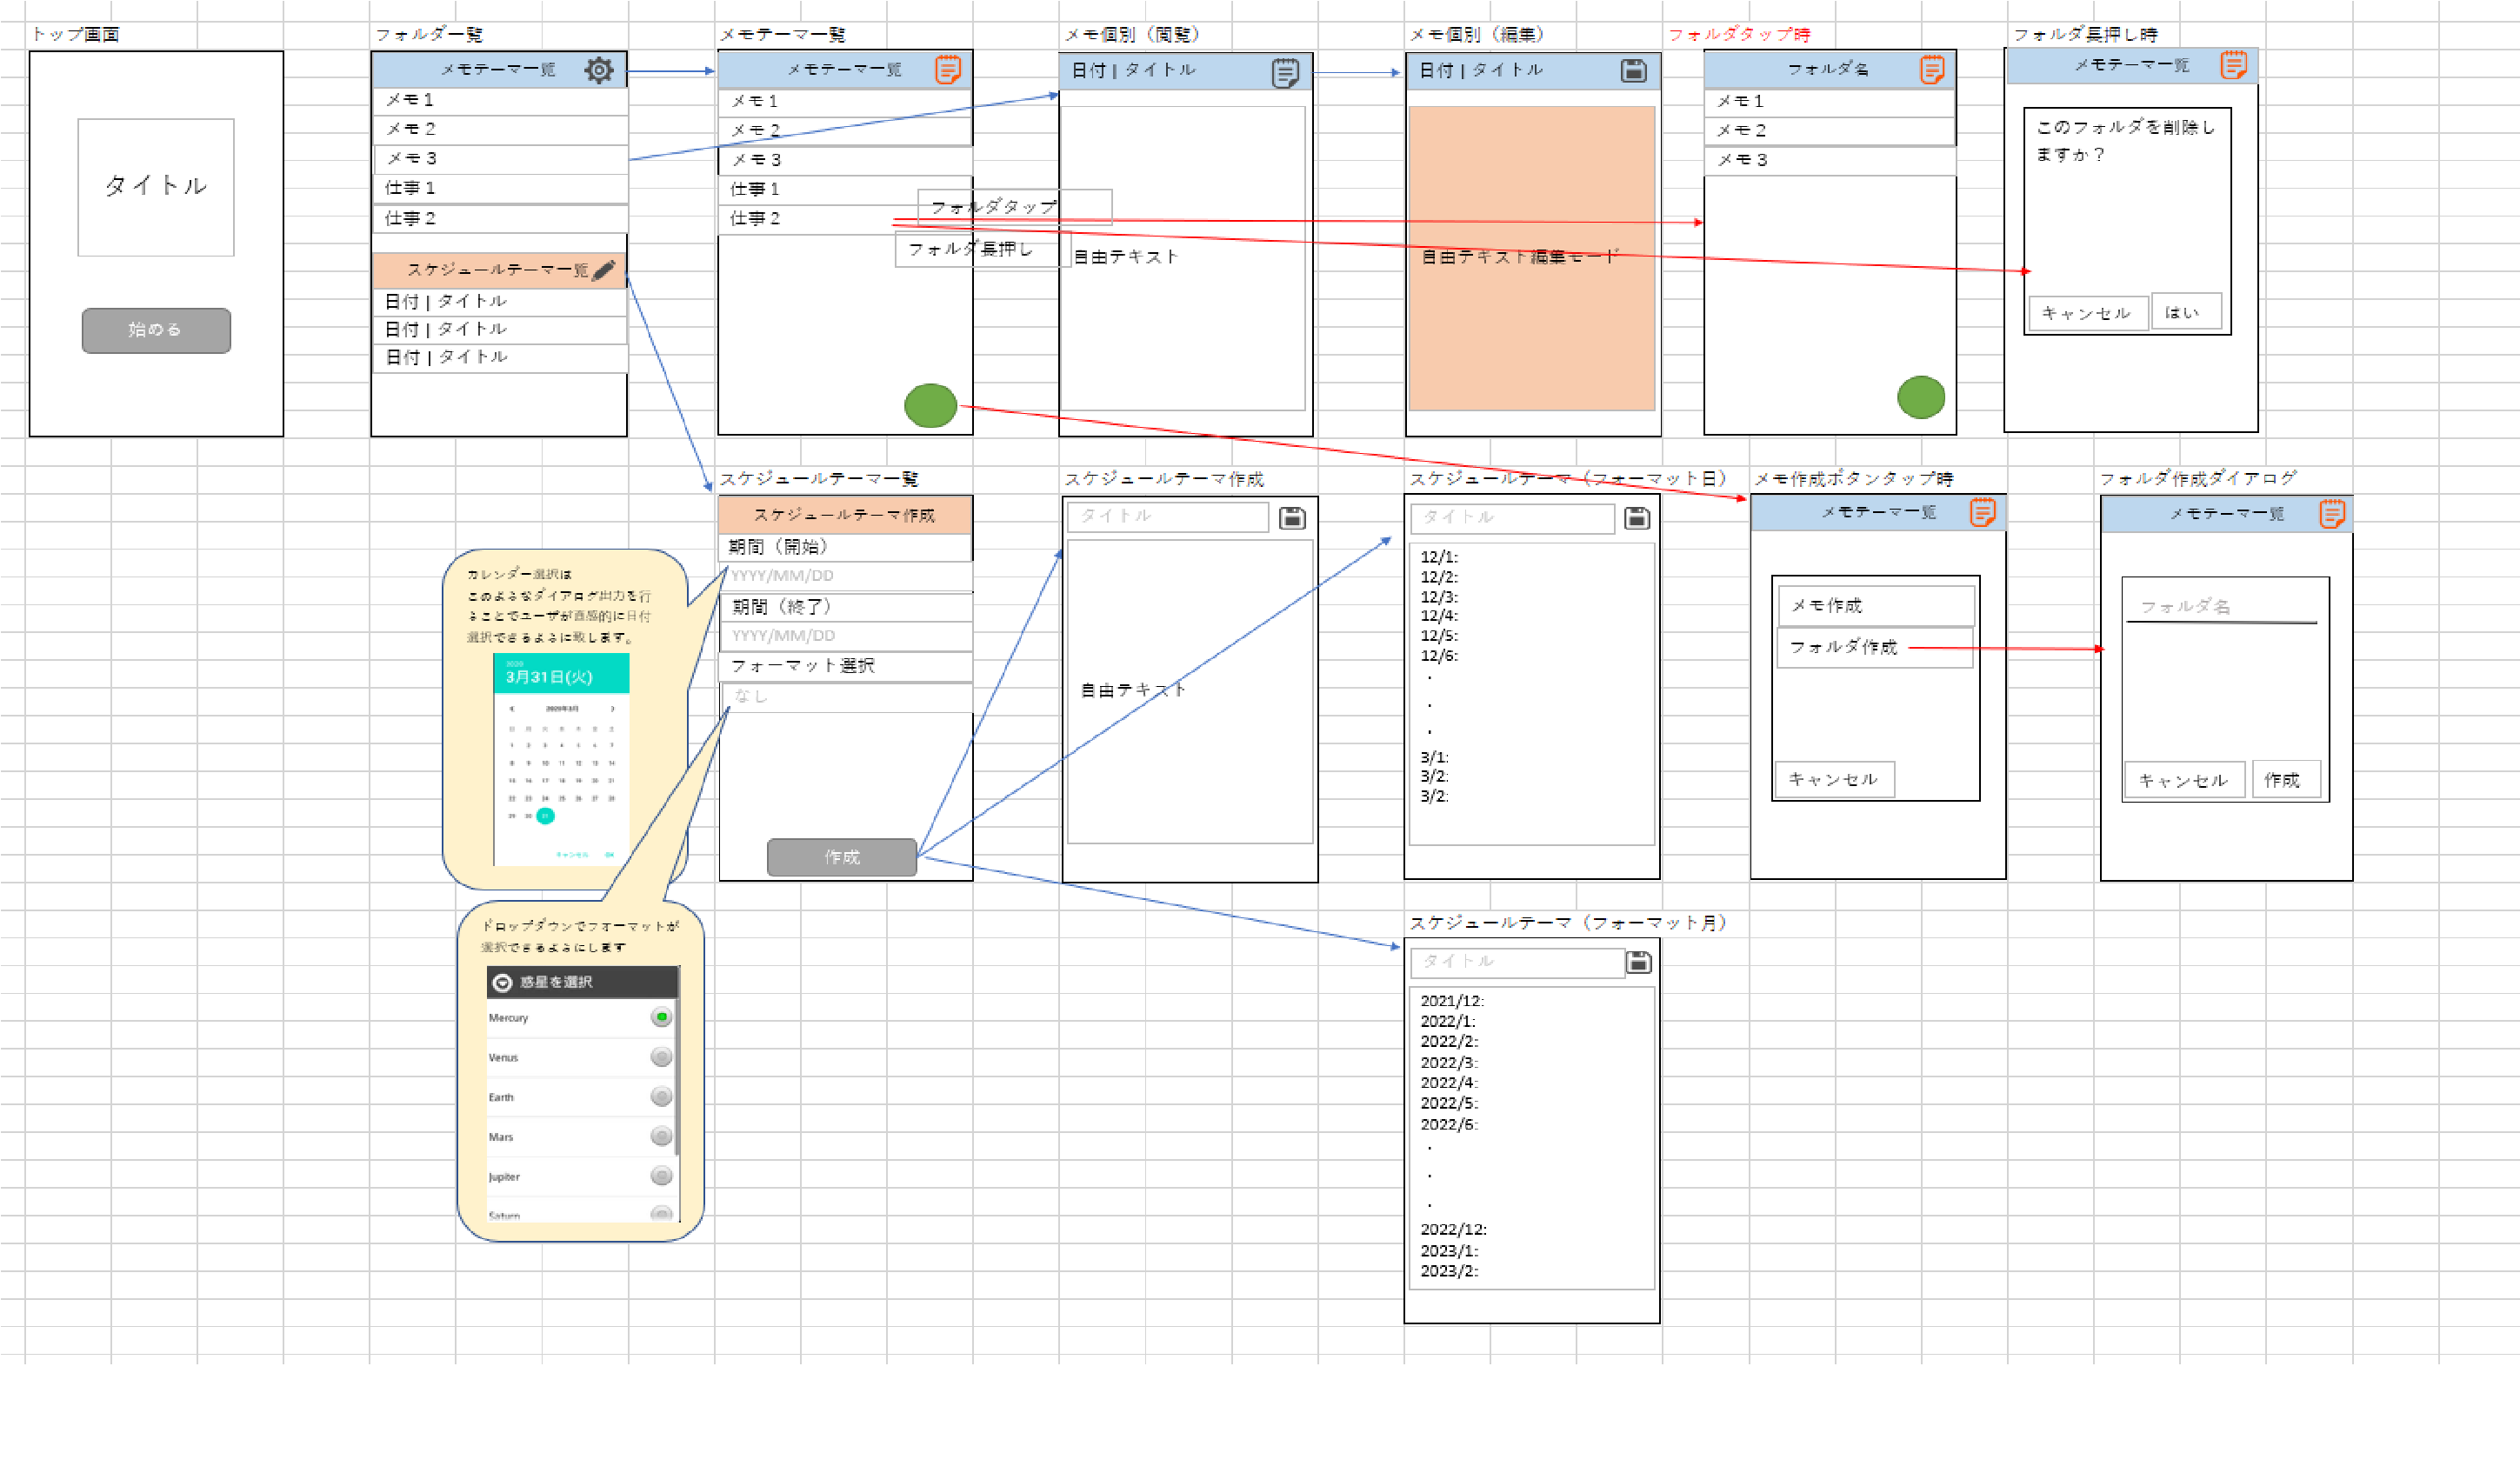This screenshot has height=1473, width=2520.
Task: Click the orange memo icon beside フォルダ名
Action: click(1932, 70)
